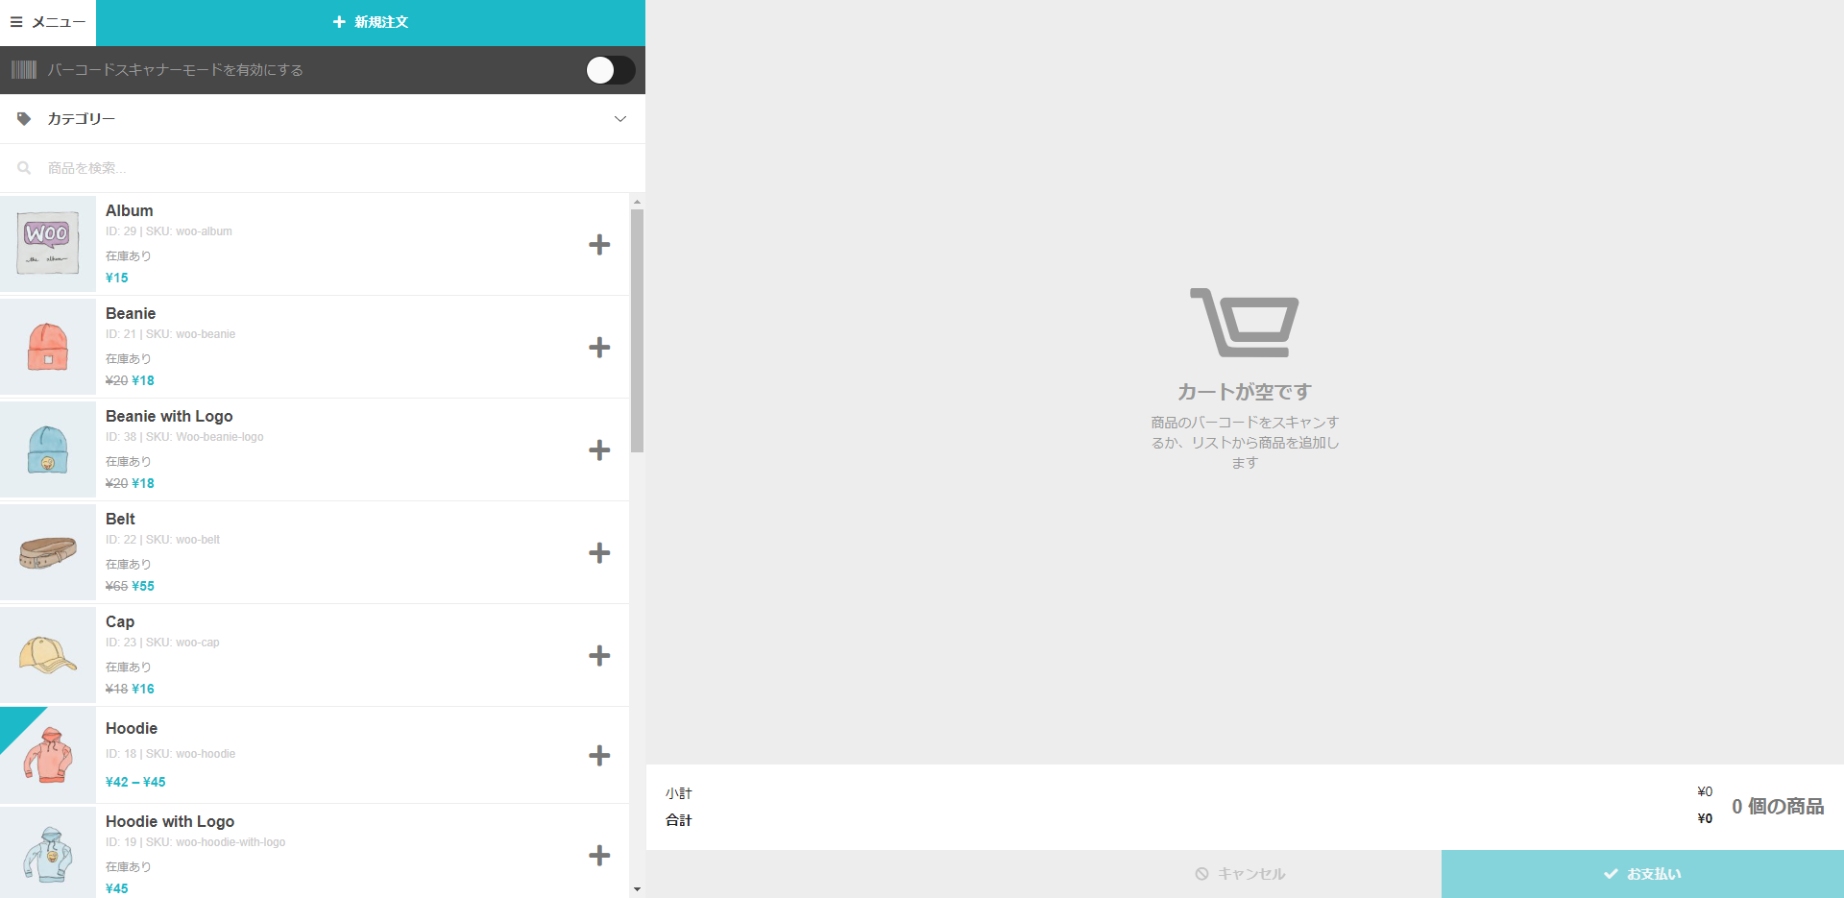Add Hoodie with Logo using plus icon
This screenshot has height=898, width=1844.
pos(599,856)
